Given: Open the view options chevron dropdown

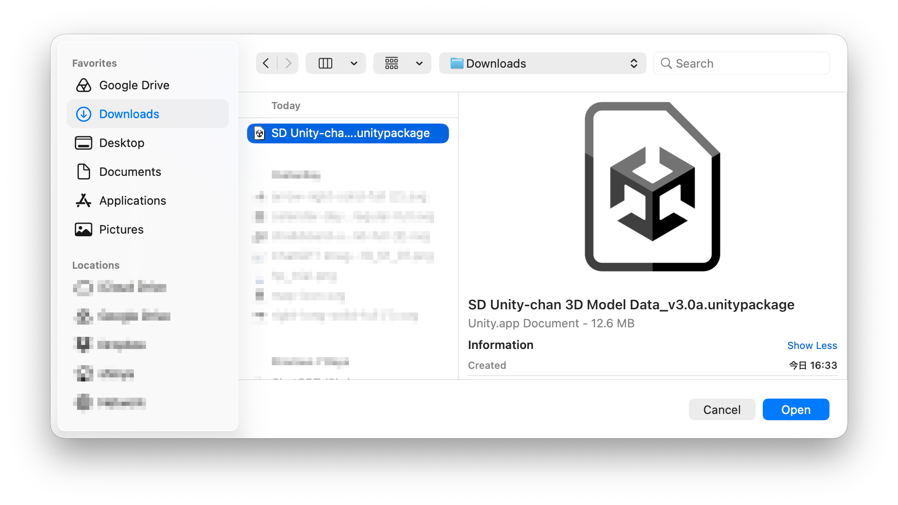Looking at the screenshot, I should pyautogui.click(x=354, y=64).
